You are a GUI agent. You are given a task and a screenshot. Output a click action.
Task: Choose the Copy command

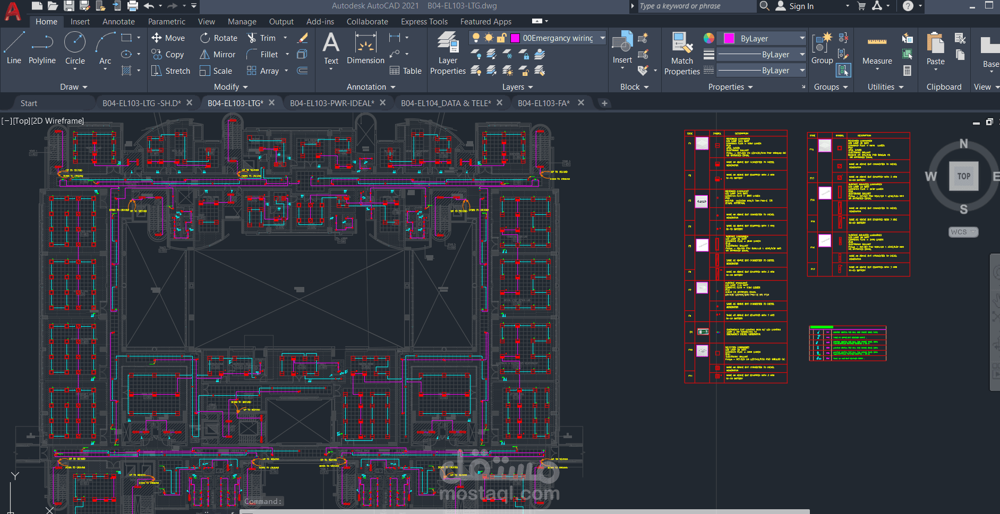167,55
